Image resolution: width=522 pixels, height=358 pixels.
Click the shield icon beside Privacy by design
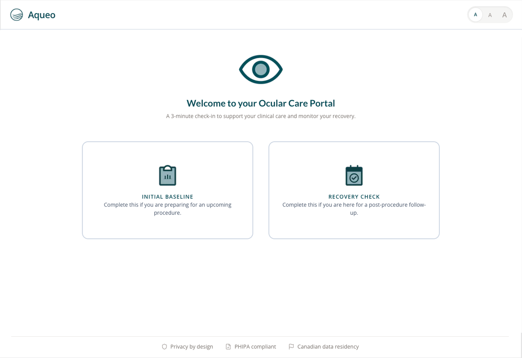point(164,346)
